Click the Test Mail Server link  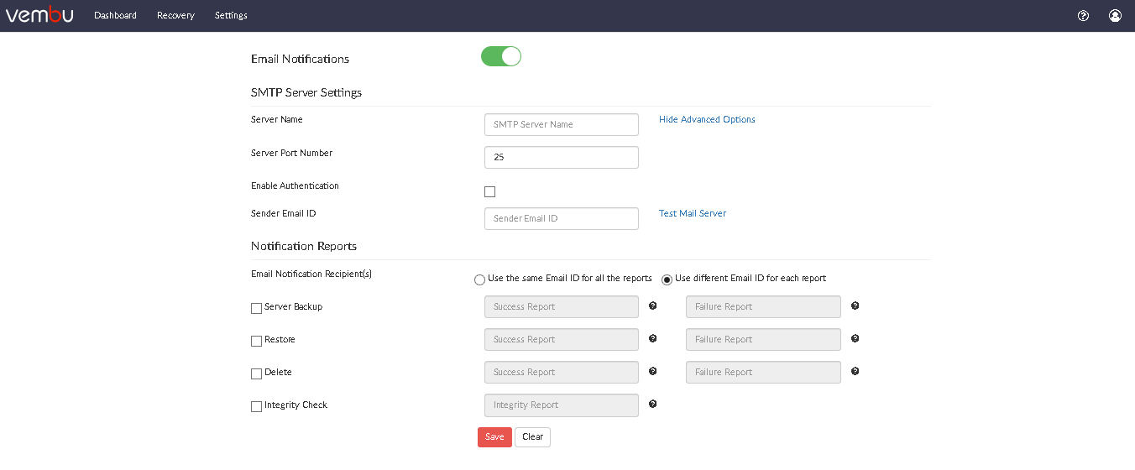693,213
